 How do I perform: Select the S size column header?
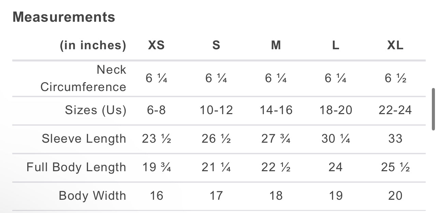(216, 45)
